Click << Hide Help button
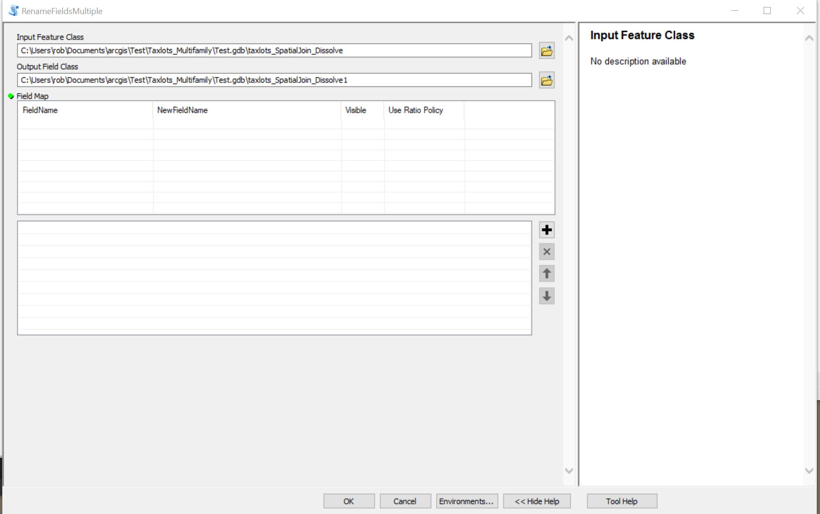Viewport: 820px width, 514px height. click(x=537, y=501)
